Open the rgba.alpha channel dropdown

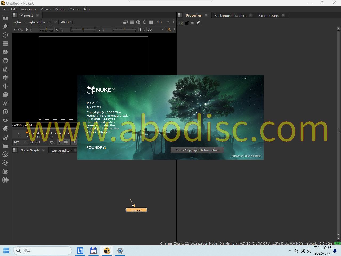click(x=39, y=22)
